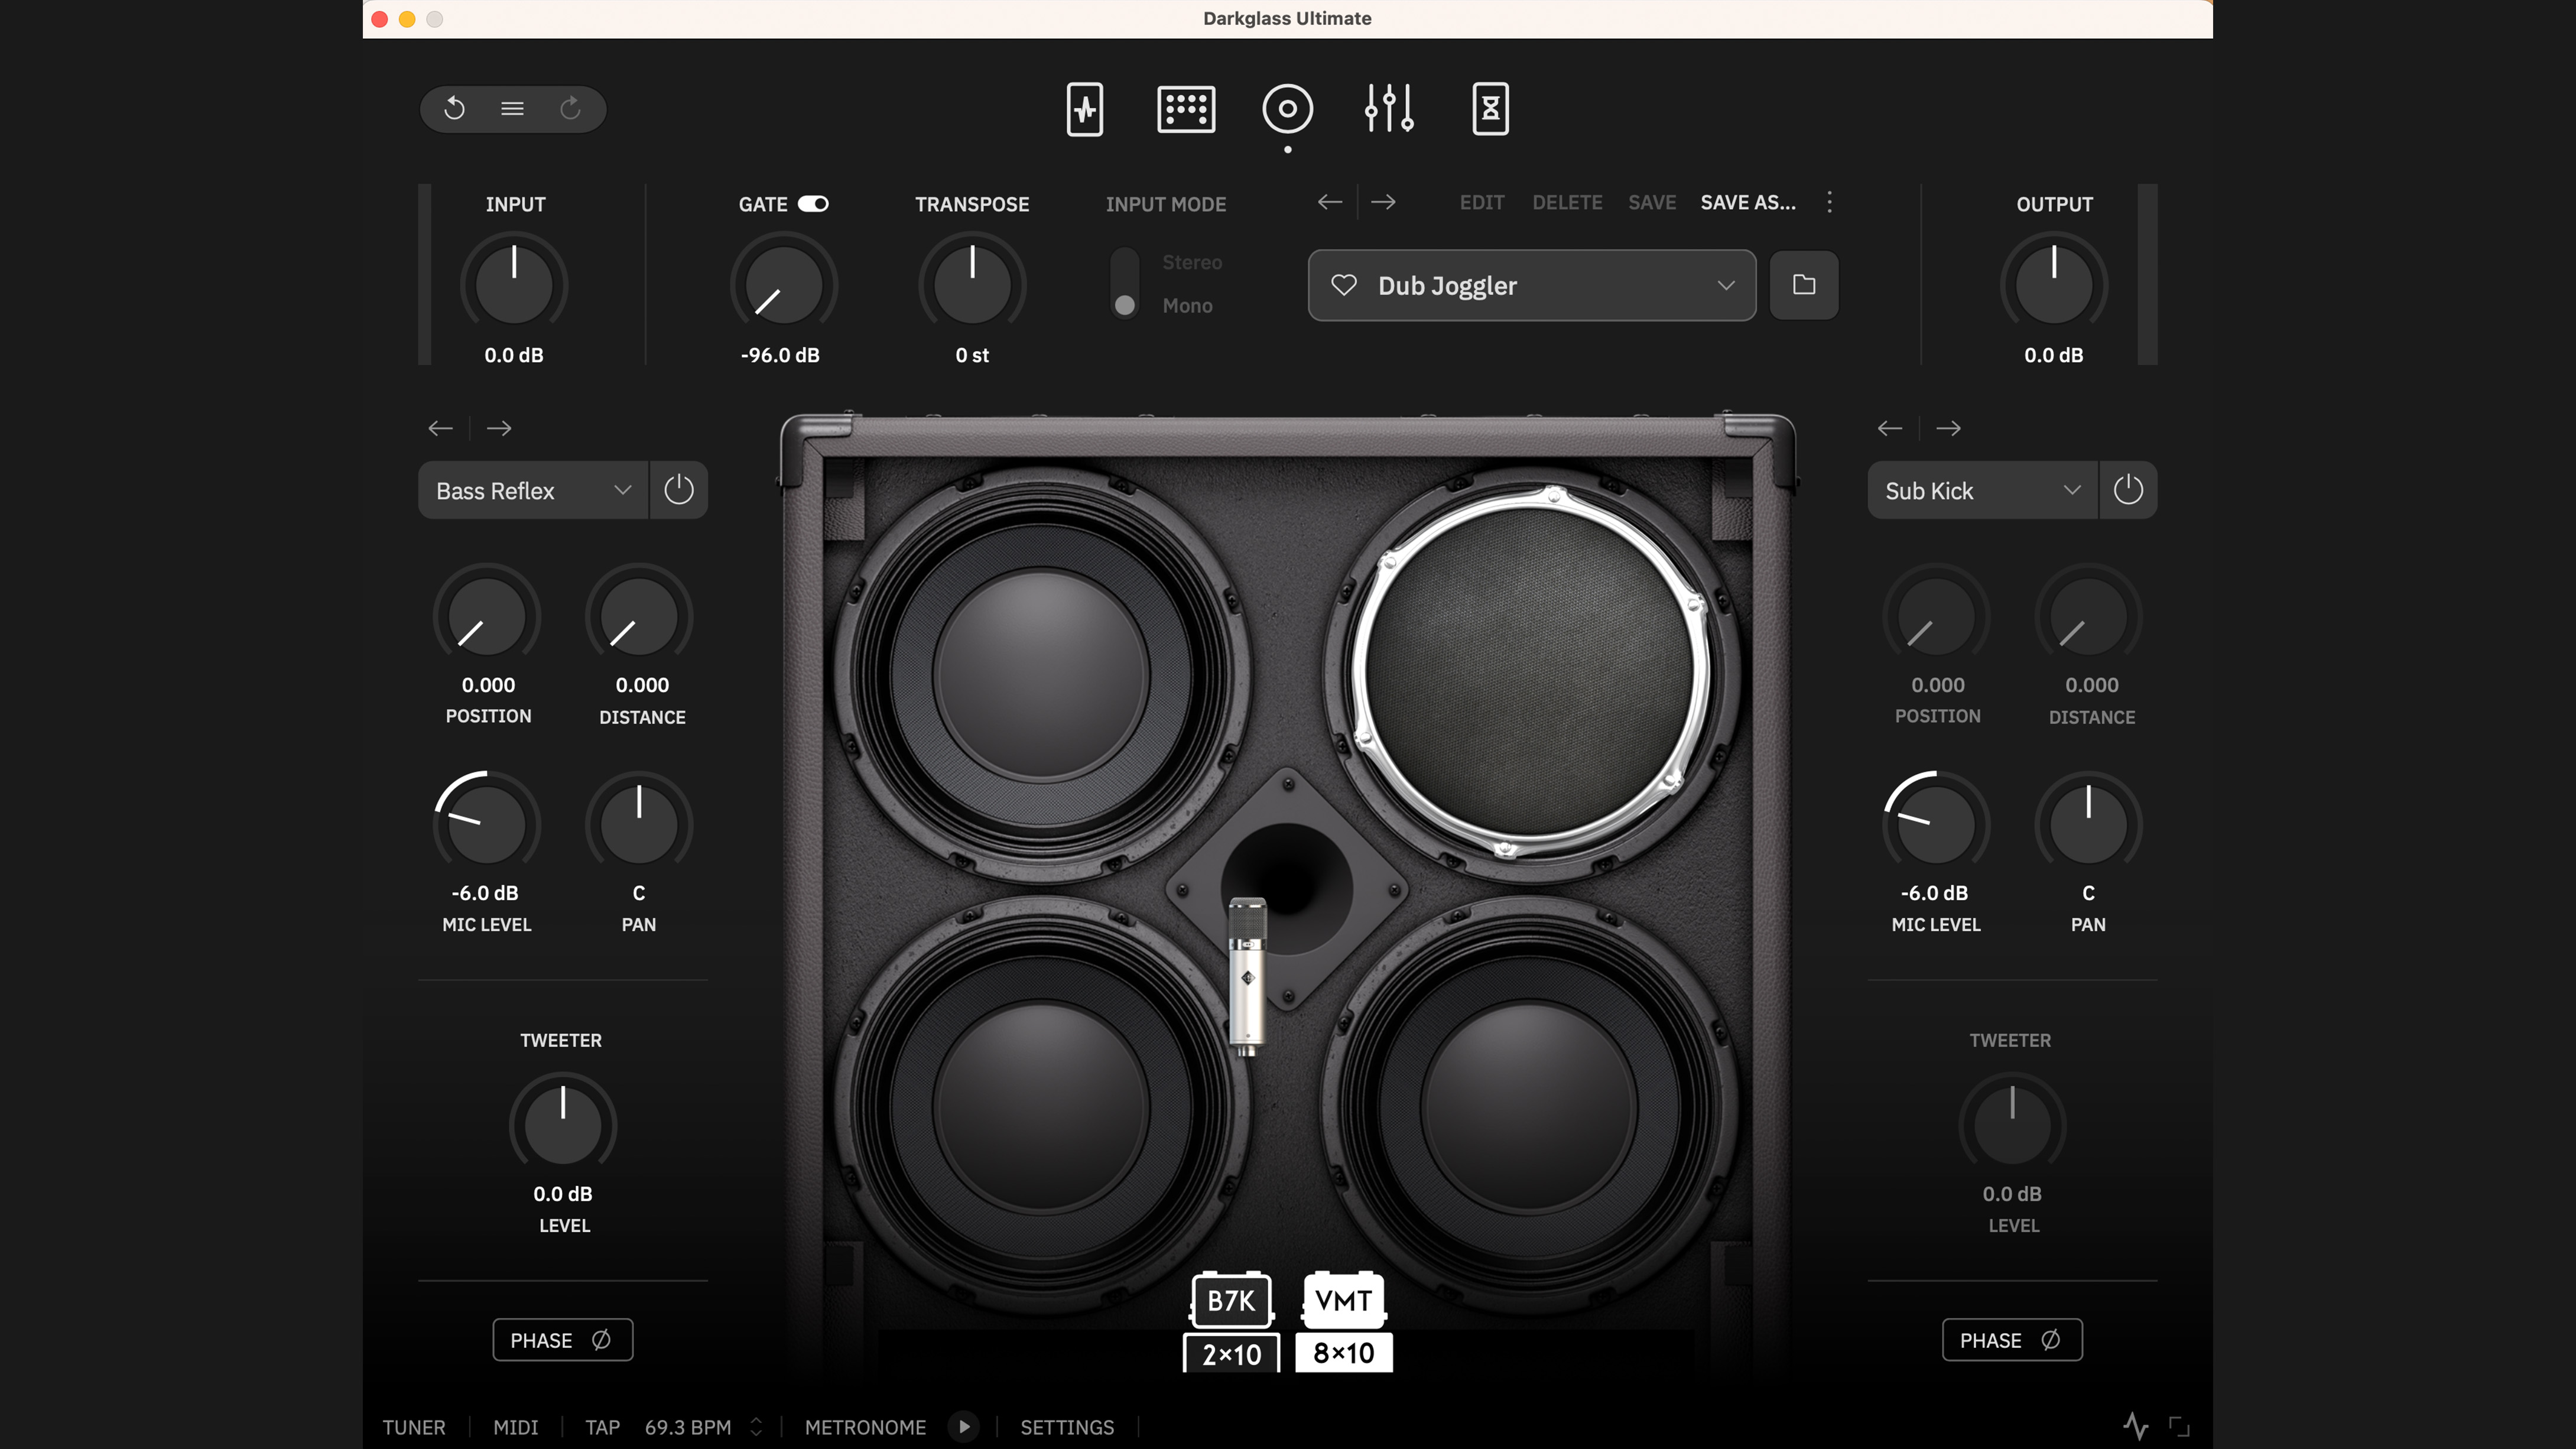Image resolution: width=2576 pixels, height=1449 pixels.
Task: Toggle the Stereo/Mono input mode switch
Action: coord(1125,283)
